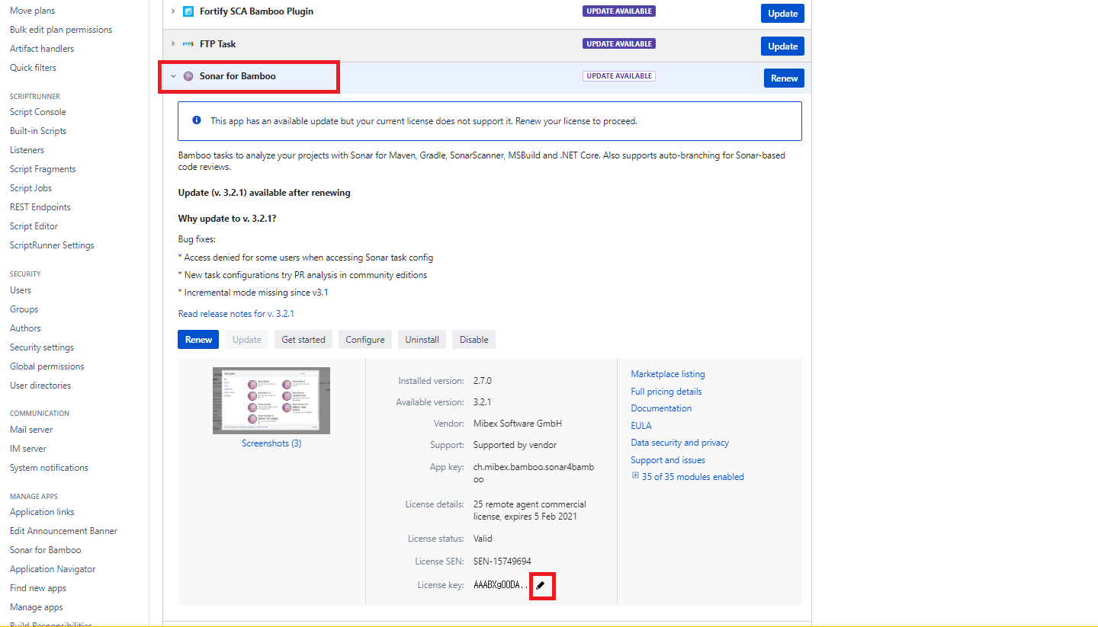
Task: Open Application links
Action: (42, 512)
